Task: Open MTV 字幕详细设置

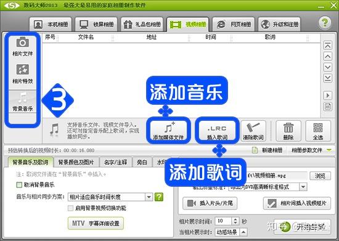Action: pyautogui.click(x=96, y=223)
